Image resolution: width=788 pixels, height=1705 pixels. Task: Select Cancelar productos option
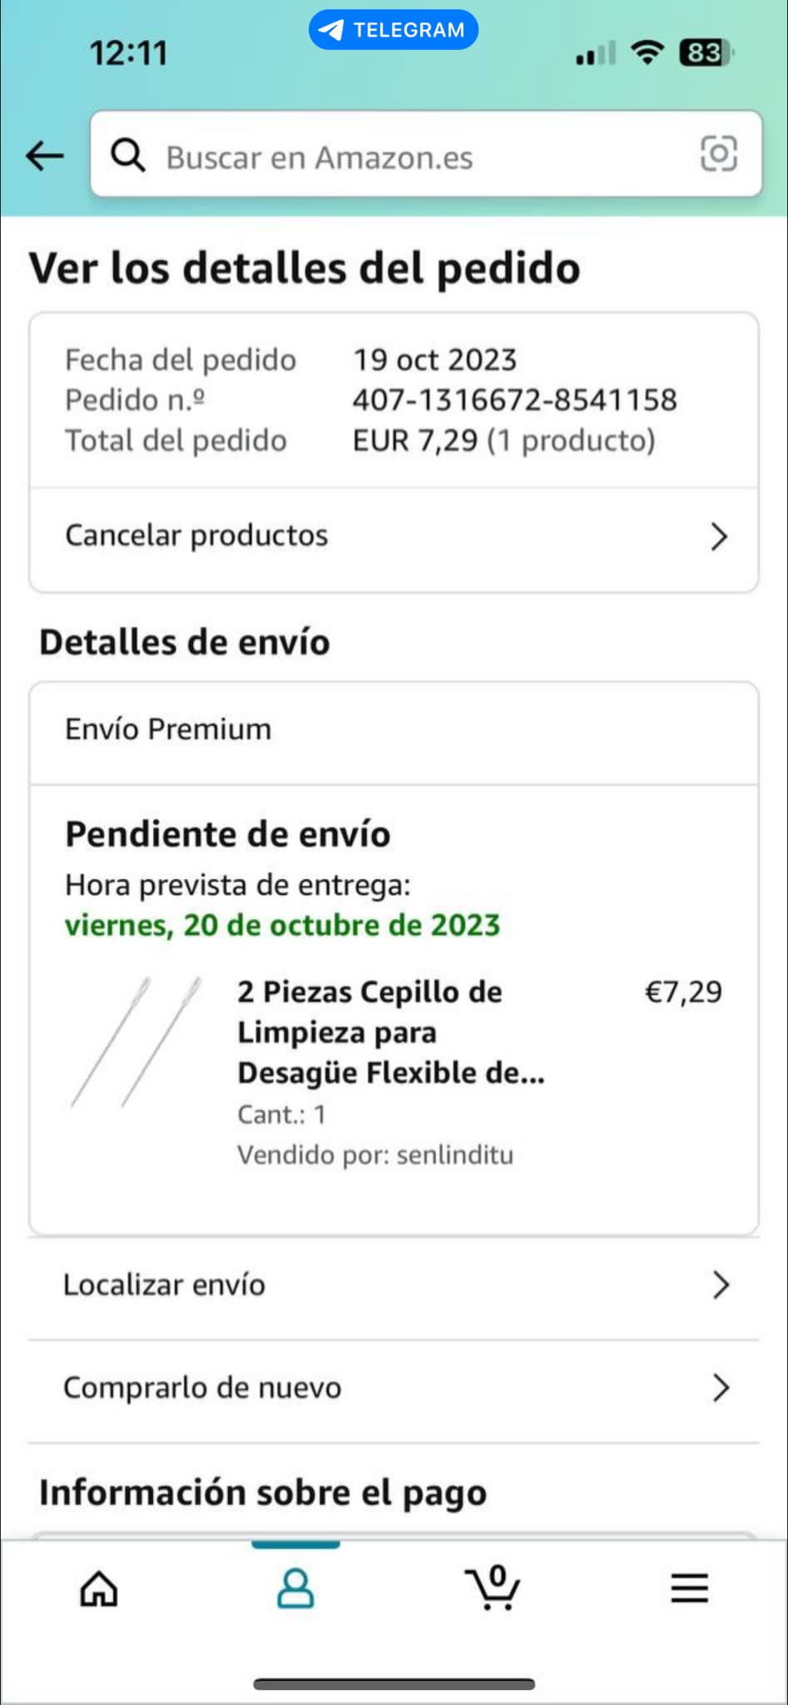click(197, 535)
